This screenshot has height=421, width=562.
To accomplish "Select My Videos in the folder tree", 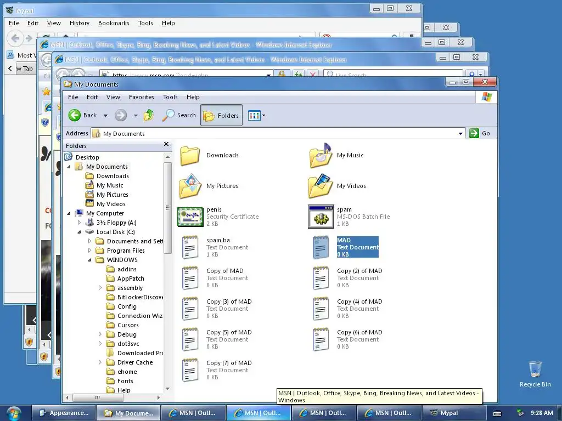I will 111,204.
